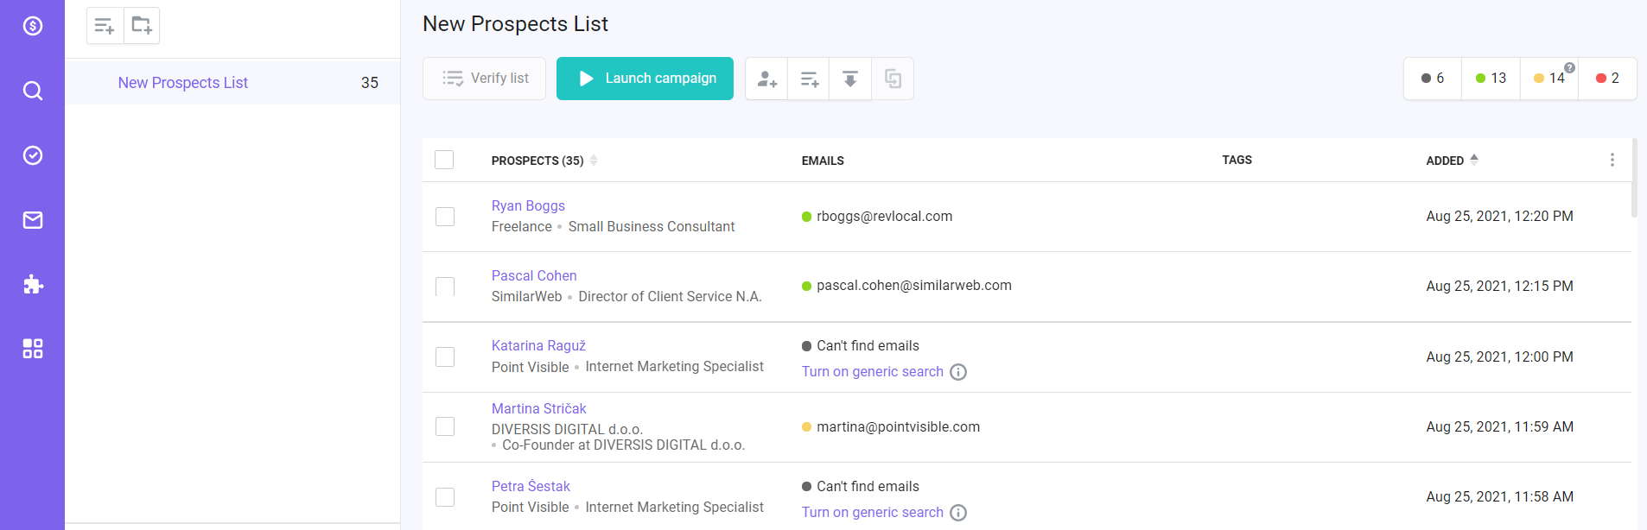Check the select-all prospects header checkbox
The width and height of the screenshot is (1647, 530).
tap(444, 160)
